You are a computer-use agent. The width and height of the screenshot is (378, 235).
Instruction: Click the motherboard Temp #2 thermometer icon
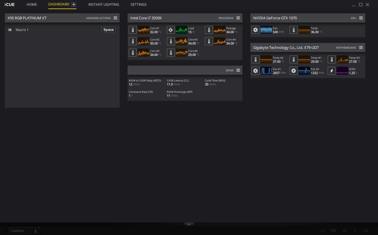point(256,59)
